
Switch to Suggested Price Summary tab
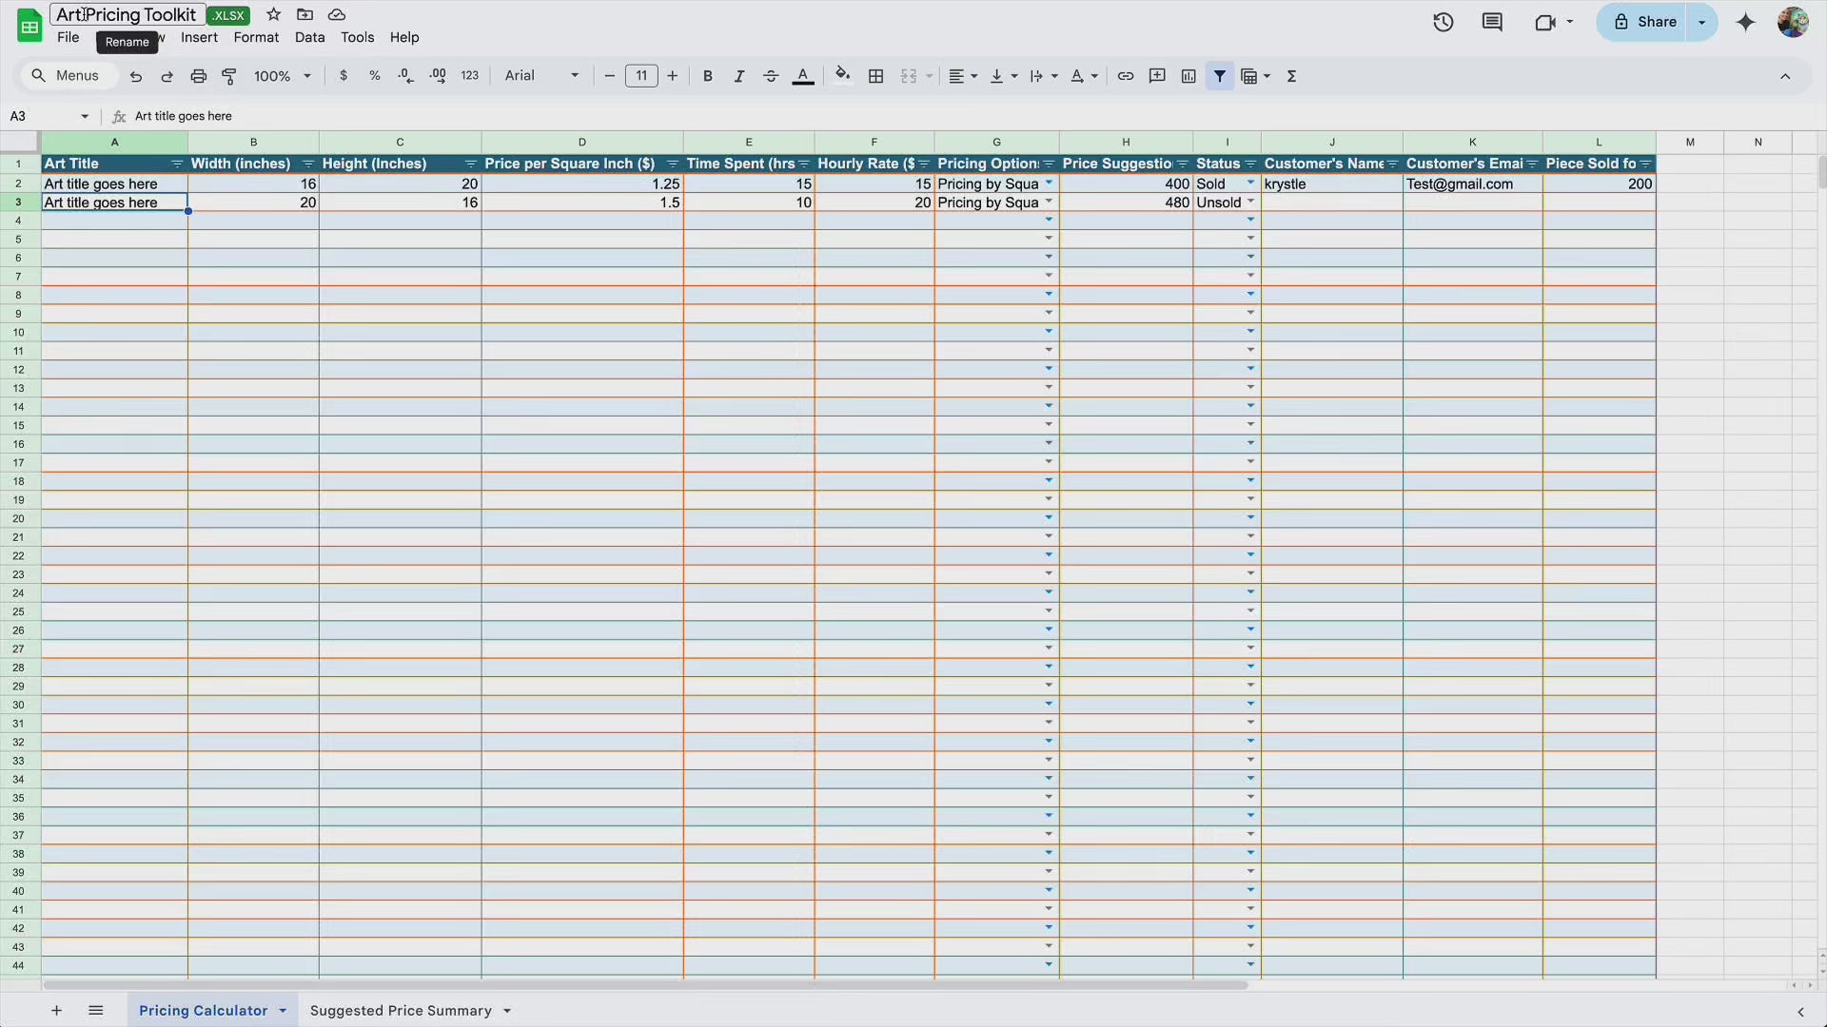point(401,1010)
